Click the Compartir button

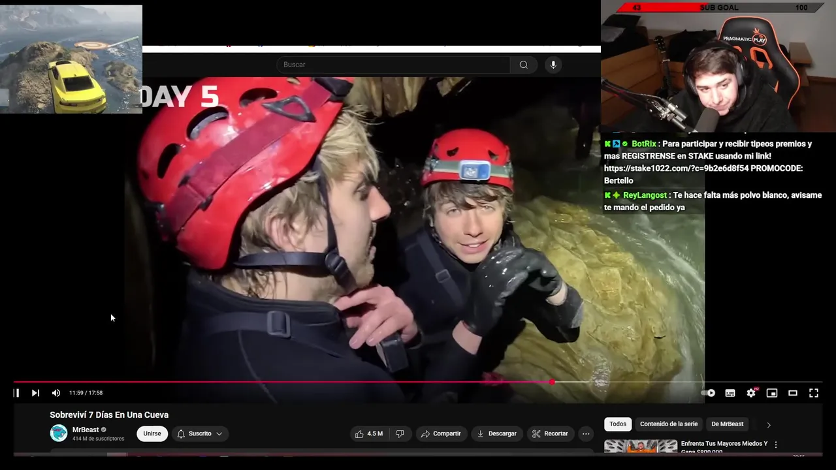point(441,433)
